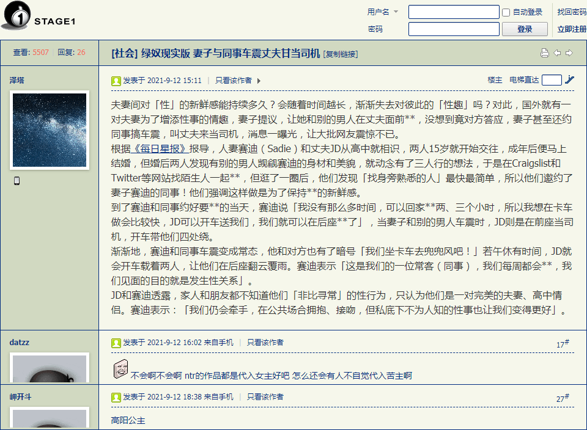Click 只看该作者 in the 18:38 post

265,397
